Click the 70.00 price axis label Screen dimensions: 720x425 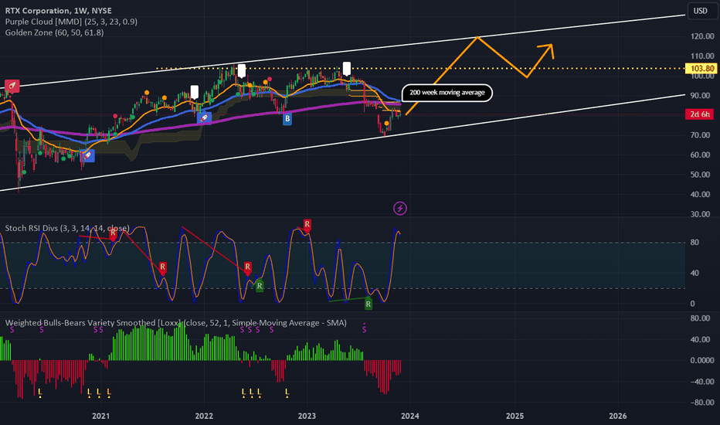(x=701, y=135)
